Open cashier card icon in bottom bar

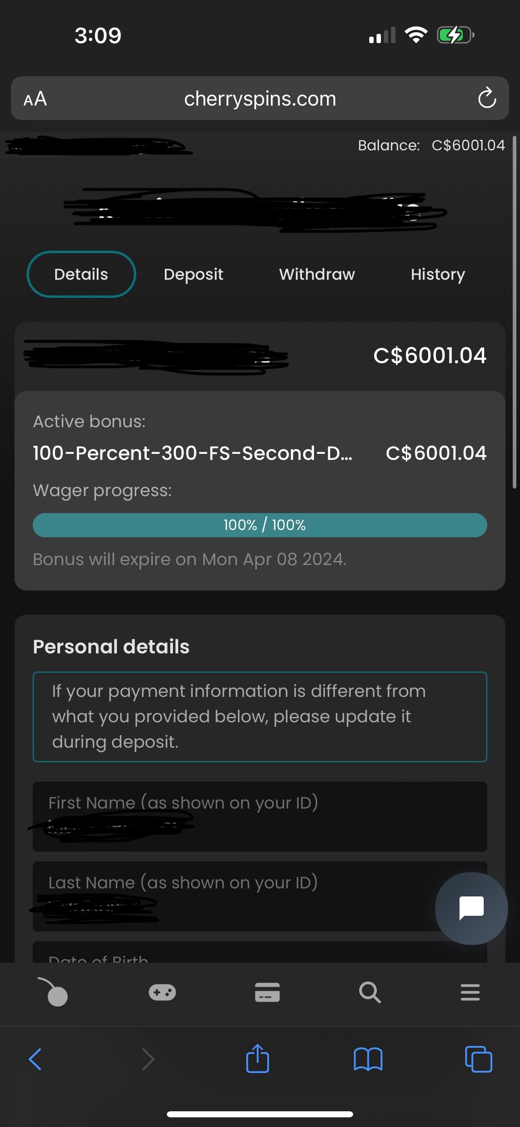[267, 992]
